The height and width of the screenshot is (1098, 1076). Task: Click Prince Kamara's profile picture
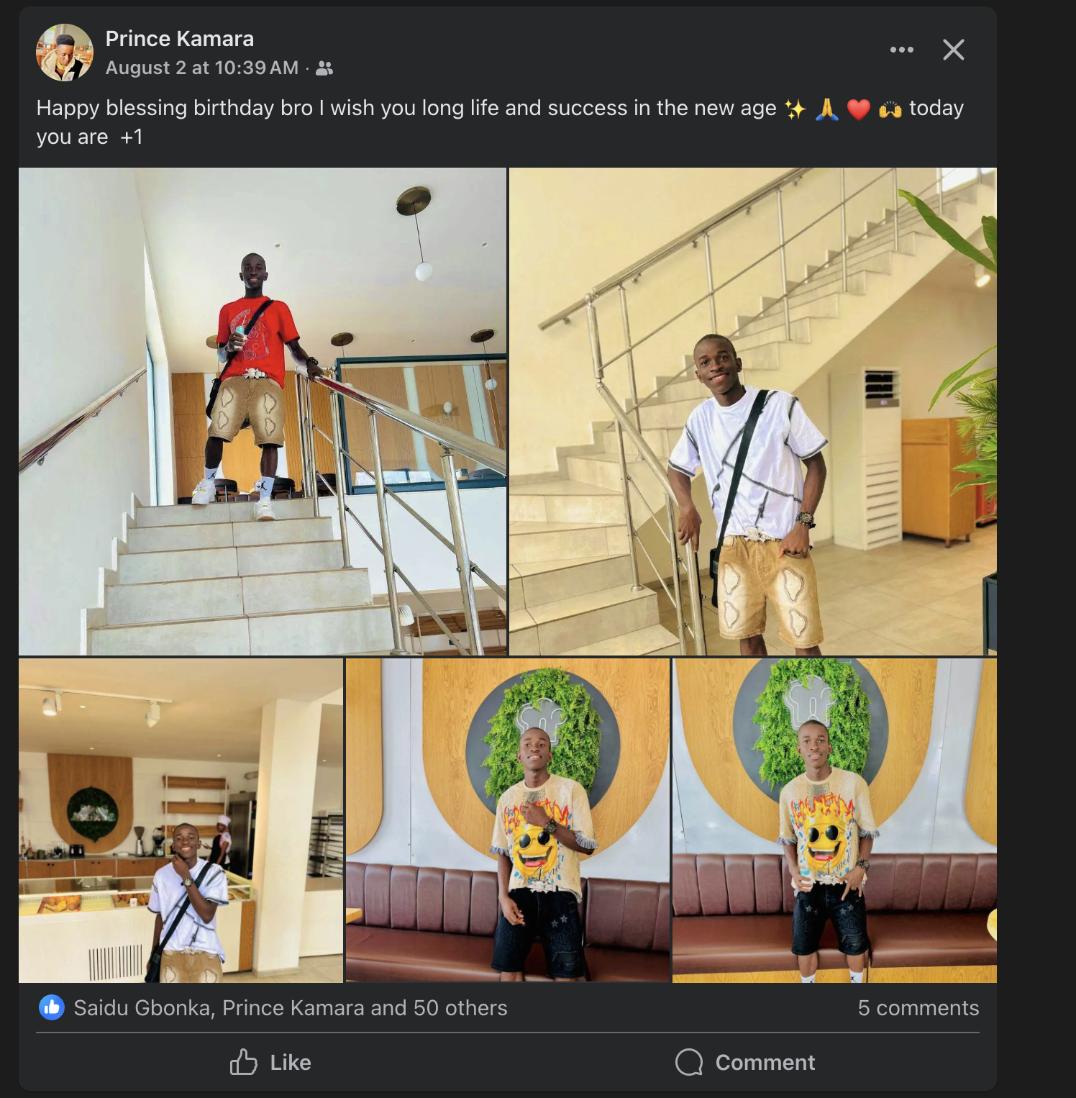click(x=65, y=53)
